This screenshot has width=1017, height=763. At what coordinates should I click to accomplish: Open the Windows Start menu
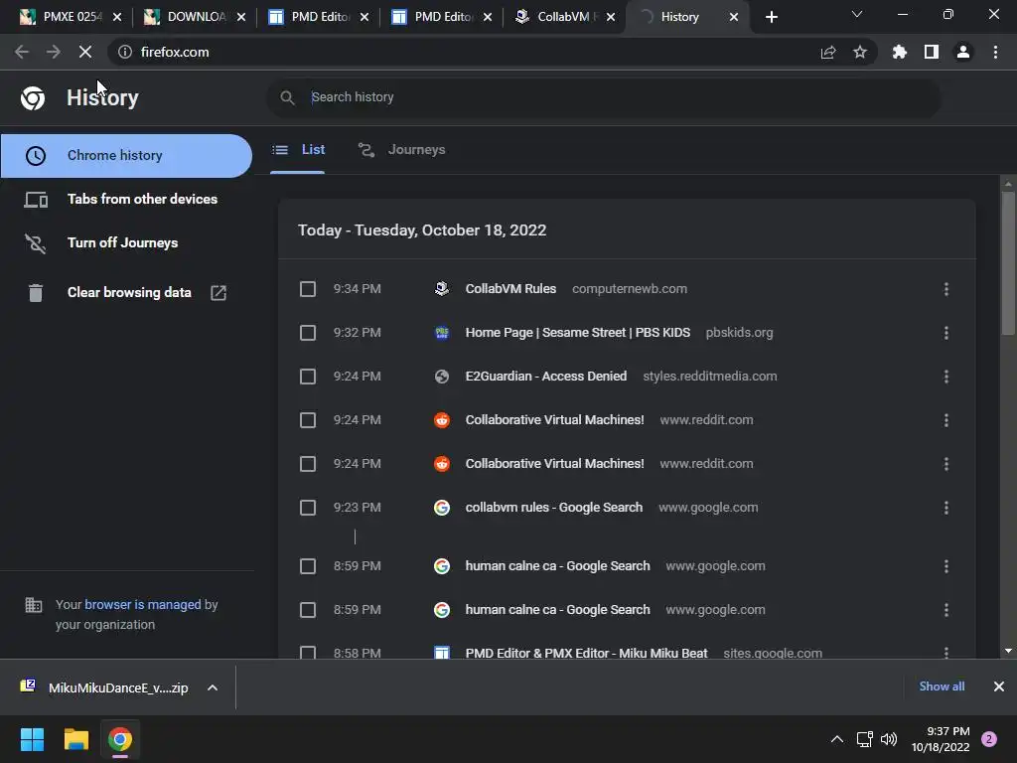point(32,739)
